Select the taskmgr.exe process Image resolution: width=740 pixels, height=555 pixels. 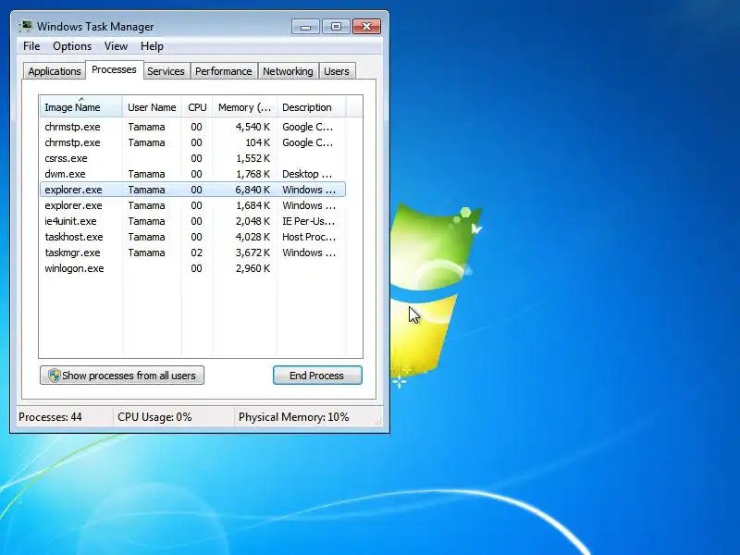[193, 253]
